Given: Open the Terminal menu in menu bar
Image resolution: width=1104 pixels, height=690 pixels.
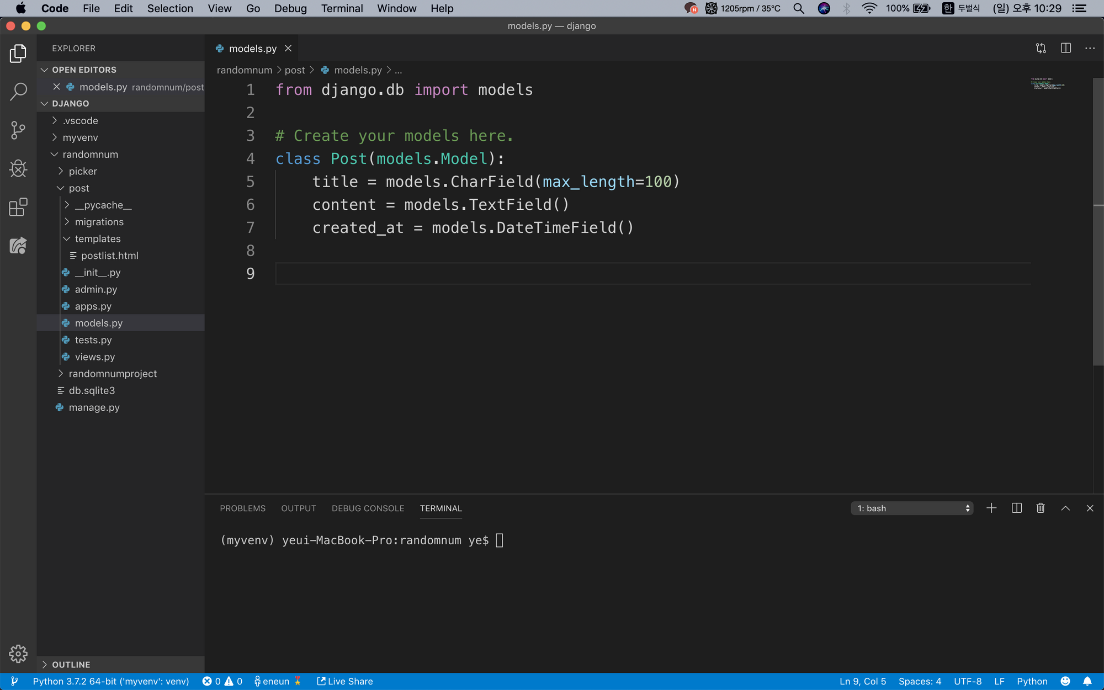Looking at the screenshot, I should tap(342, 8).
